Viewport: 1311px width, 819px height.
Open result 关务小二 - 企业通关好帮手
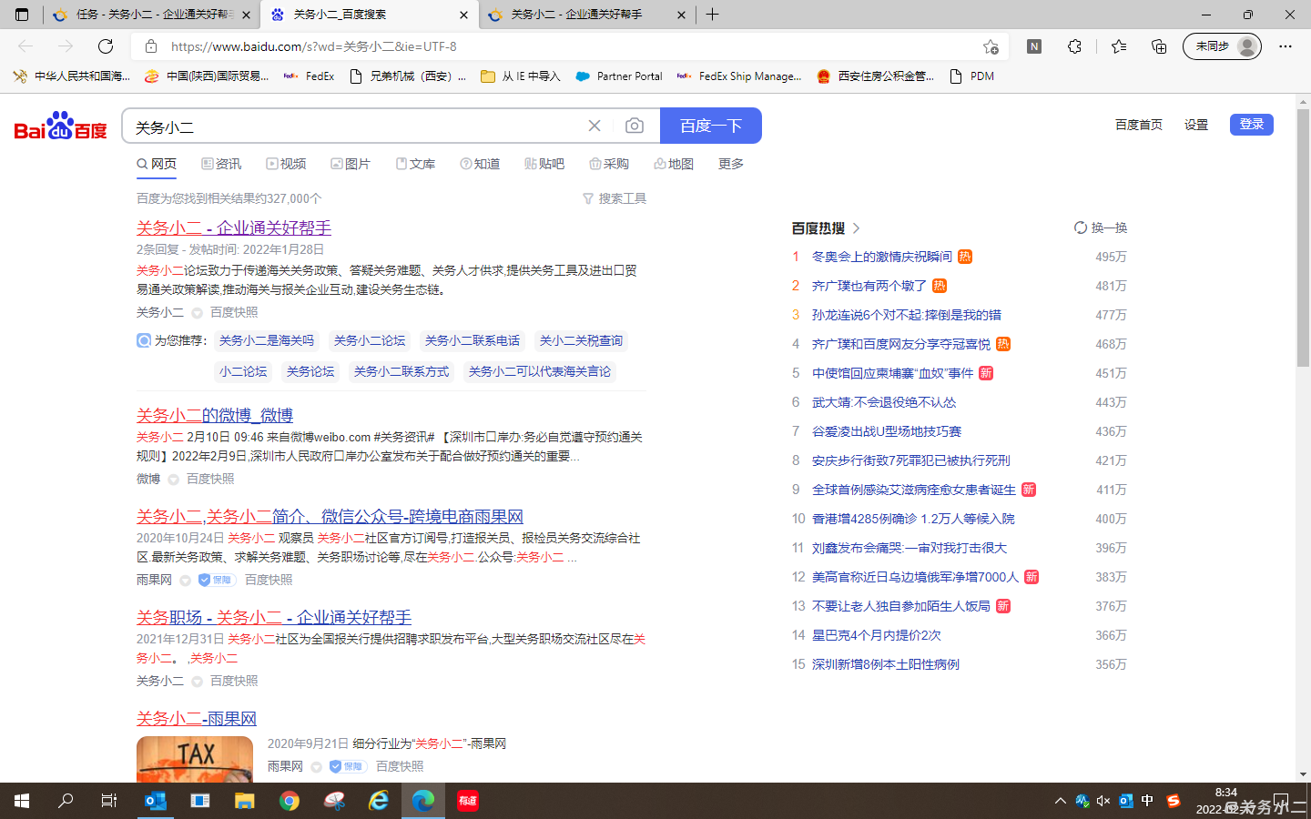click(234, 227)
